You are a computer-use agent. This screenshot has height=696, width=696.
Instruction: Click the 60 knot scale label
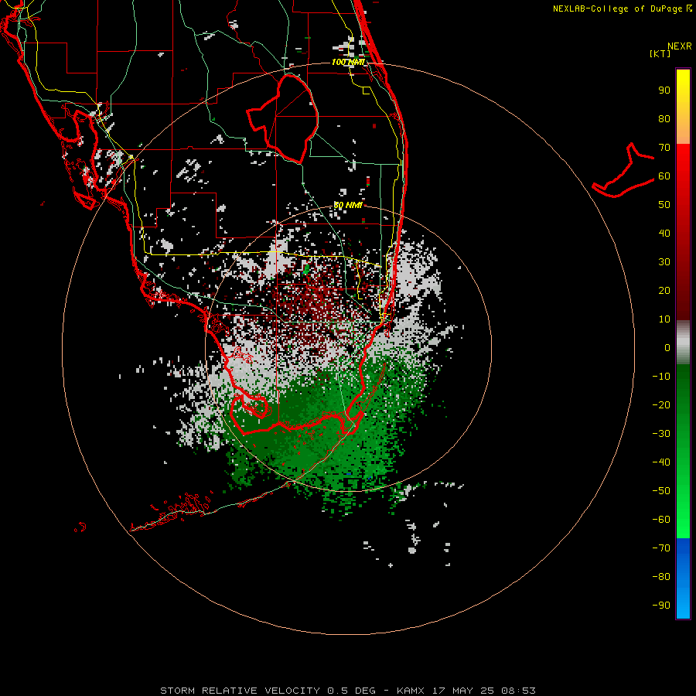click(x=664, y=176)
